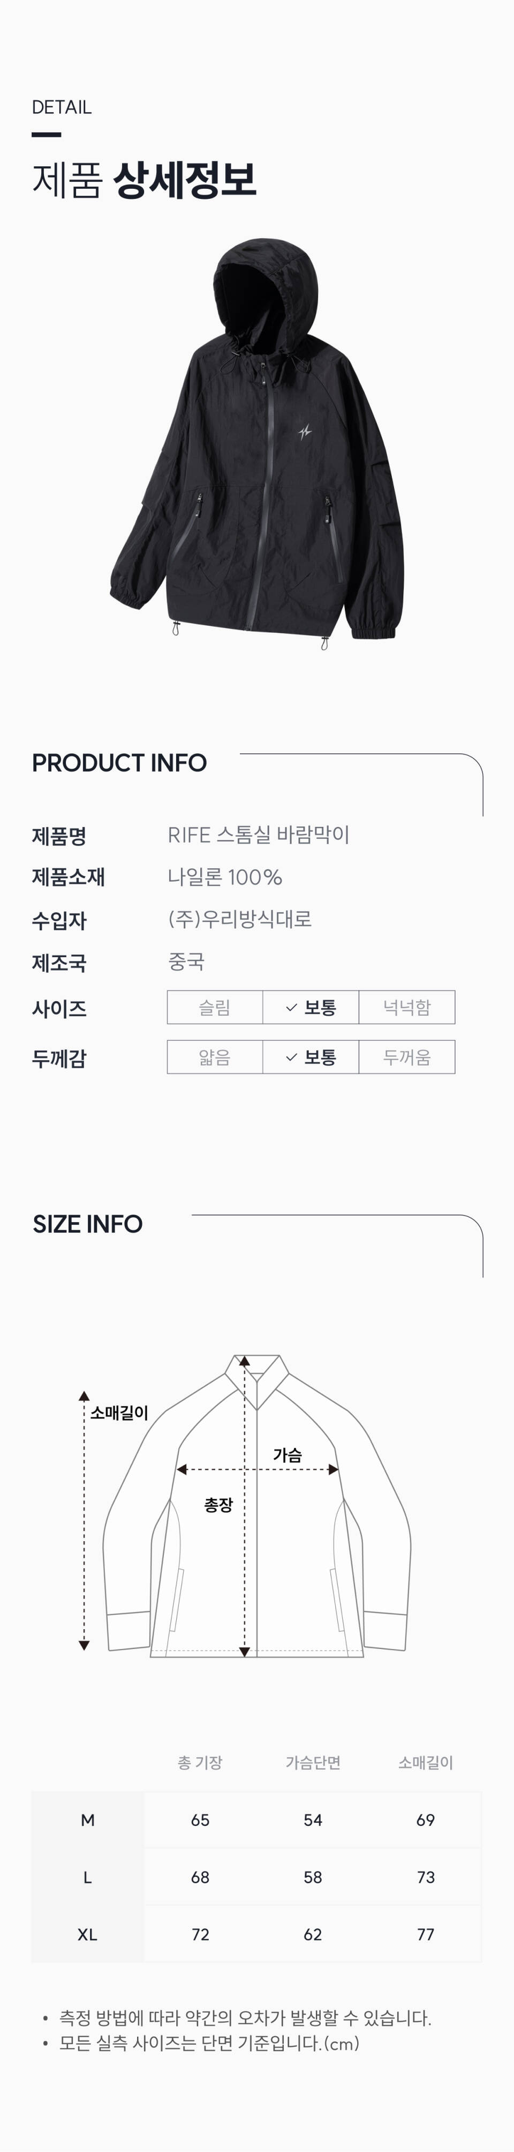This screenshot has height=2152, width=514.
Task: Select the checked 보통 thickness option
Action: tap(311, 1057)
